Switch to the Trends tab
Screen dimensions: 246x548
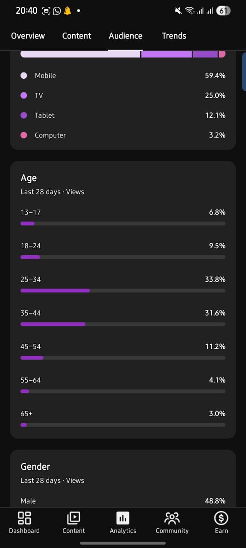(174, 36)
